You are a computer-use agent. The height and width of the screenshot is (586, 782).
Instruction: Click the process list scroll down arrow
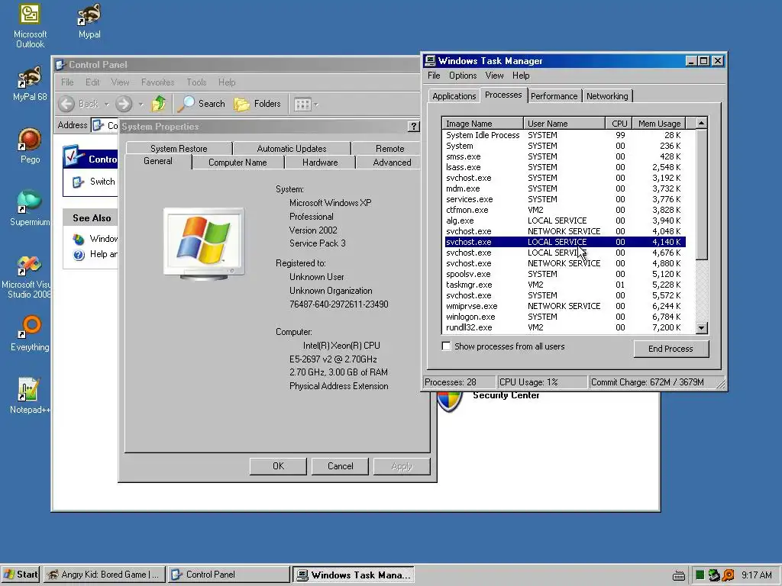(x=702, y=328)
